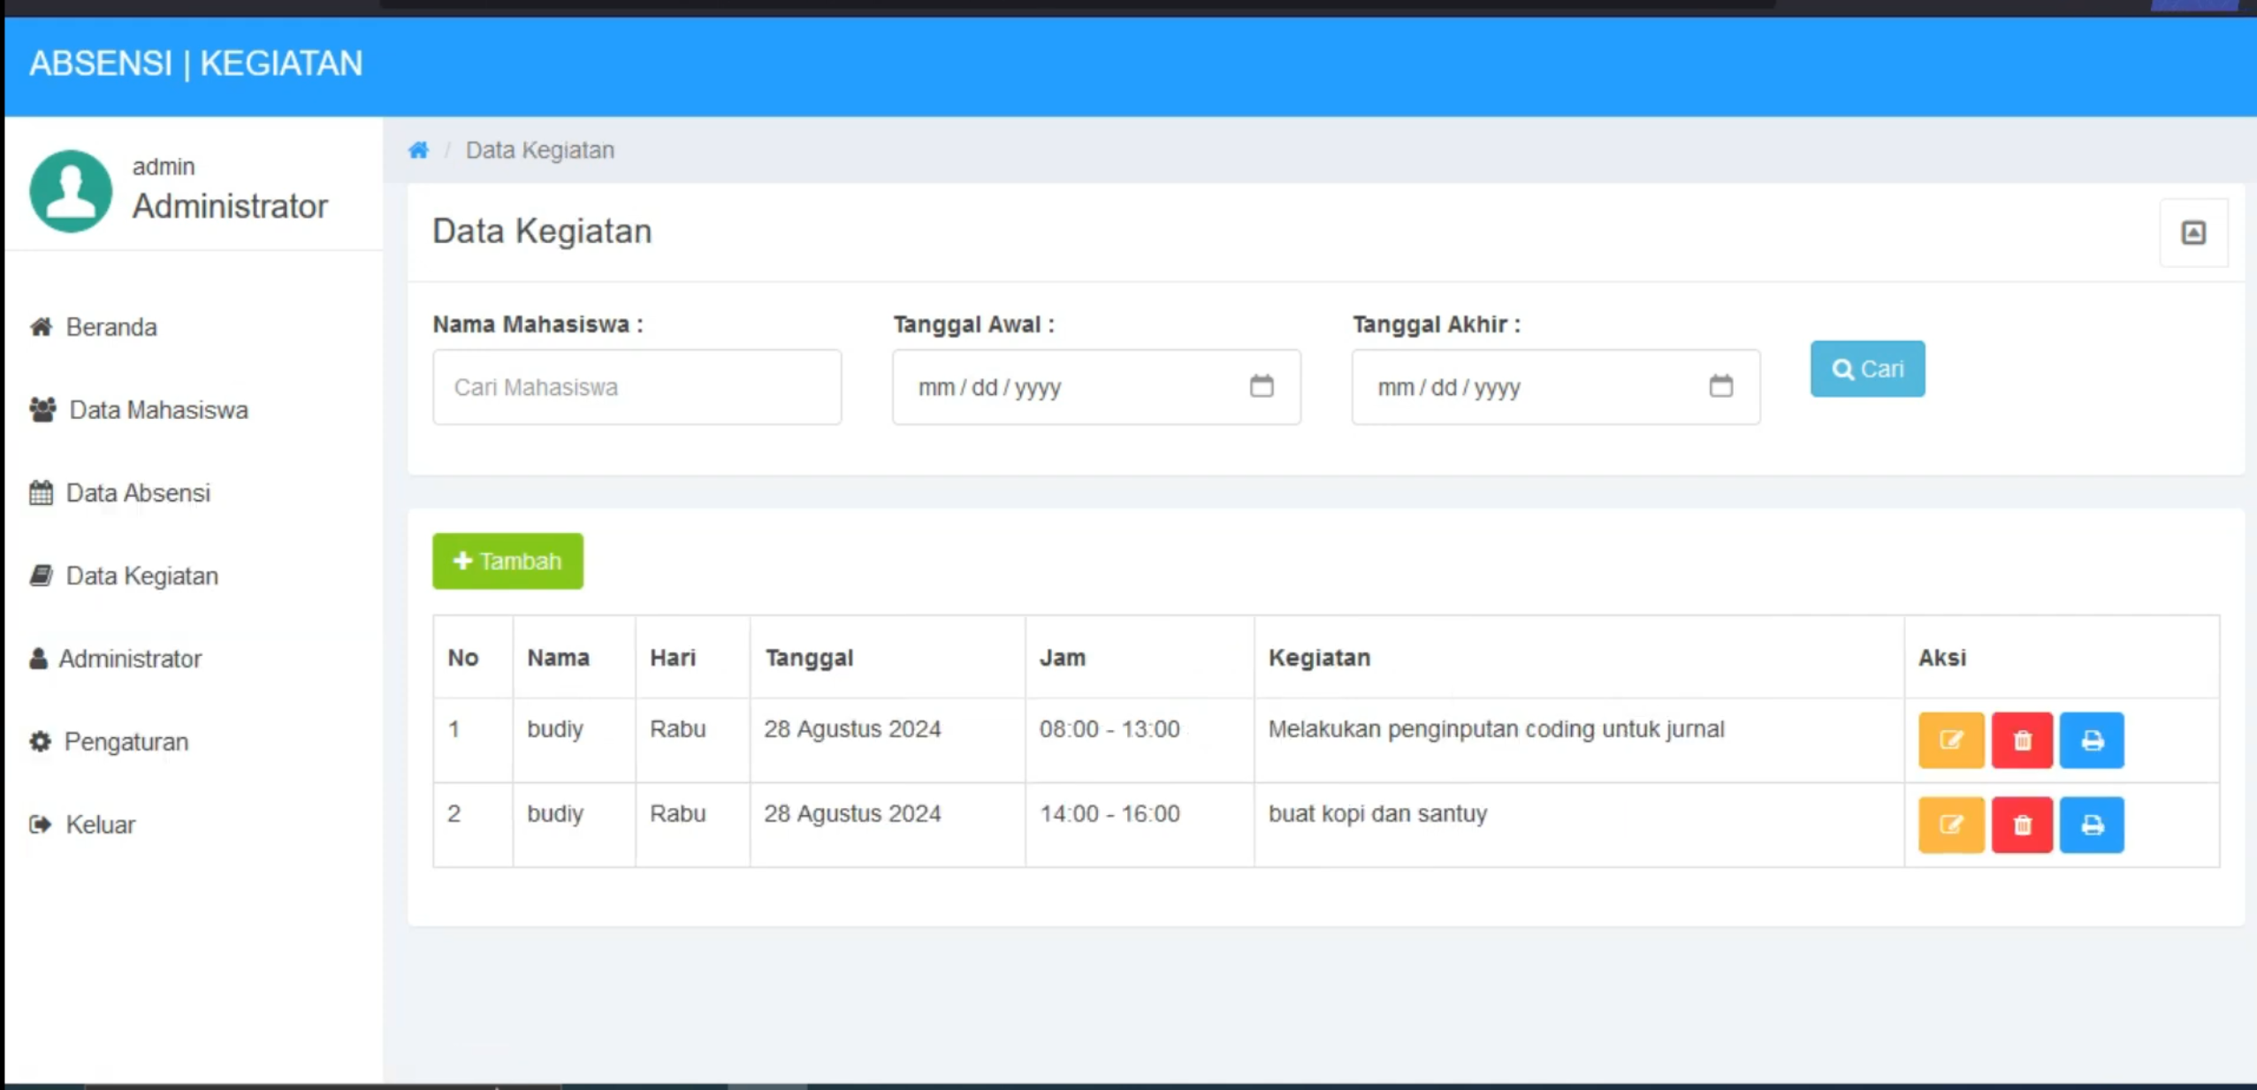Go to Data Mahasiswa menu
2257x1090 pixels.
point(139,410)
